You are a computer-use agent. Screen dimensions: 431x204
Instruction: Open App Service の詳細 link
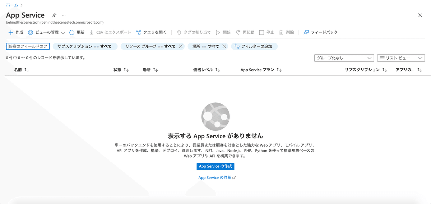pyautogui.click(x=217, y=178)
